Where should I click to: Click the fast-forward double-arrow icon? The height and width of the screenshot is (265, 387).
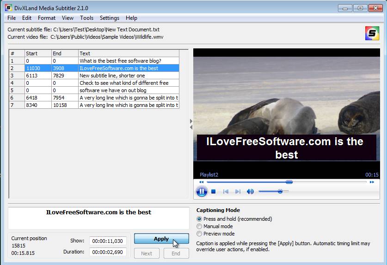[372, 182]
